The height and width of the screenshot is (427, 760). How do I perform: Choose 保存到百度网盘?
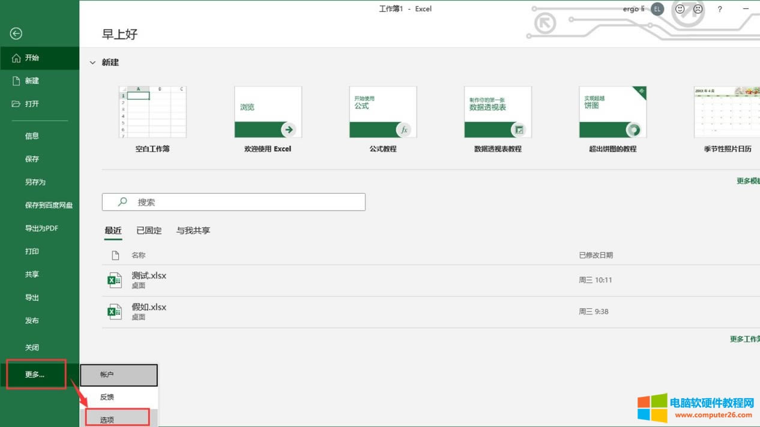[x=40, y=205]
